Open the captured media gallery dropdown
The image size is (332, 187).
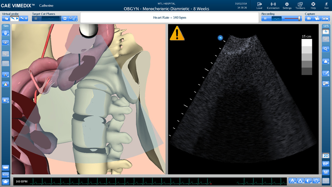click(x=326, y=19)
